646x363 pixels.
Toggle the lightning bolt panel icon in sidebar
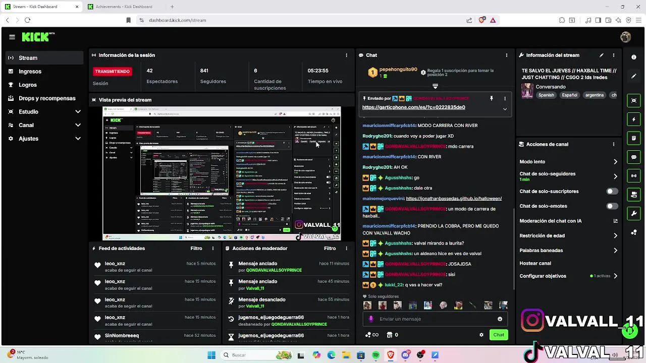point(634,119)
